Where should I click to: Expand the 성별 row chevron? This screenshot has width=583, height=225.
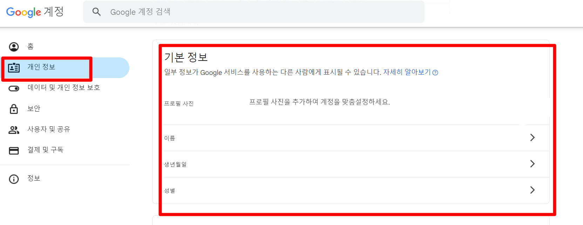click(x=532, y=190)
